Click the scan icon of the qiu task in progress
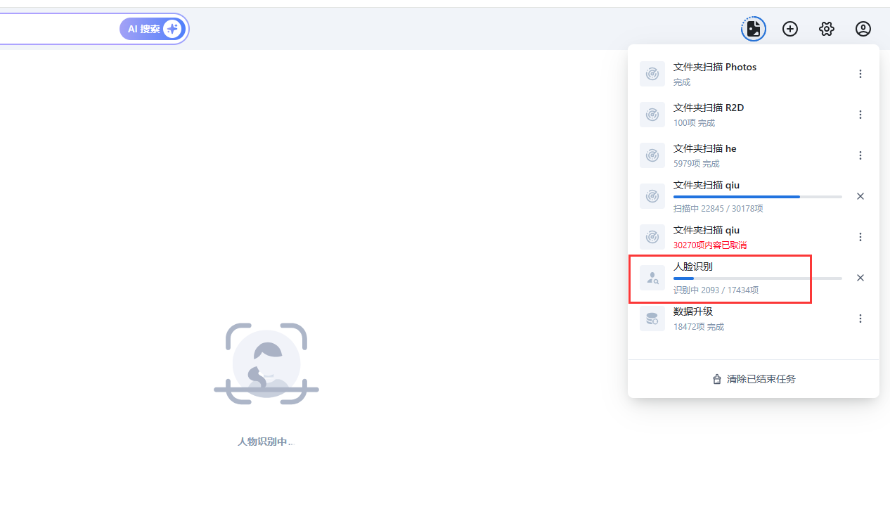This screenshot has height=514, width=890. 652,196
